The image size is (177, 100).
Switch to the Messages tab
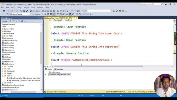coord(58,69)
